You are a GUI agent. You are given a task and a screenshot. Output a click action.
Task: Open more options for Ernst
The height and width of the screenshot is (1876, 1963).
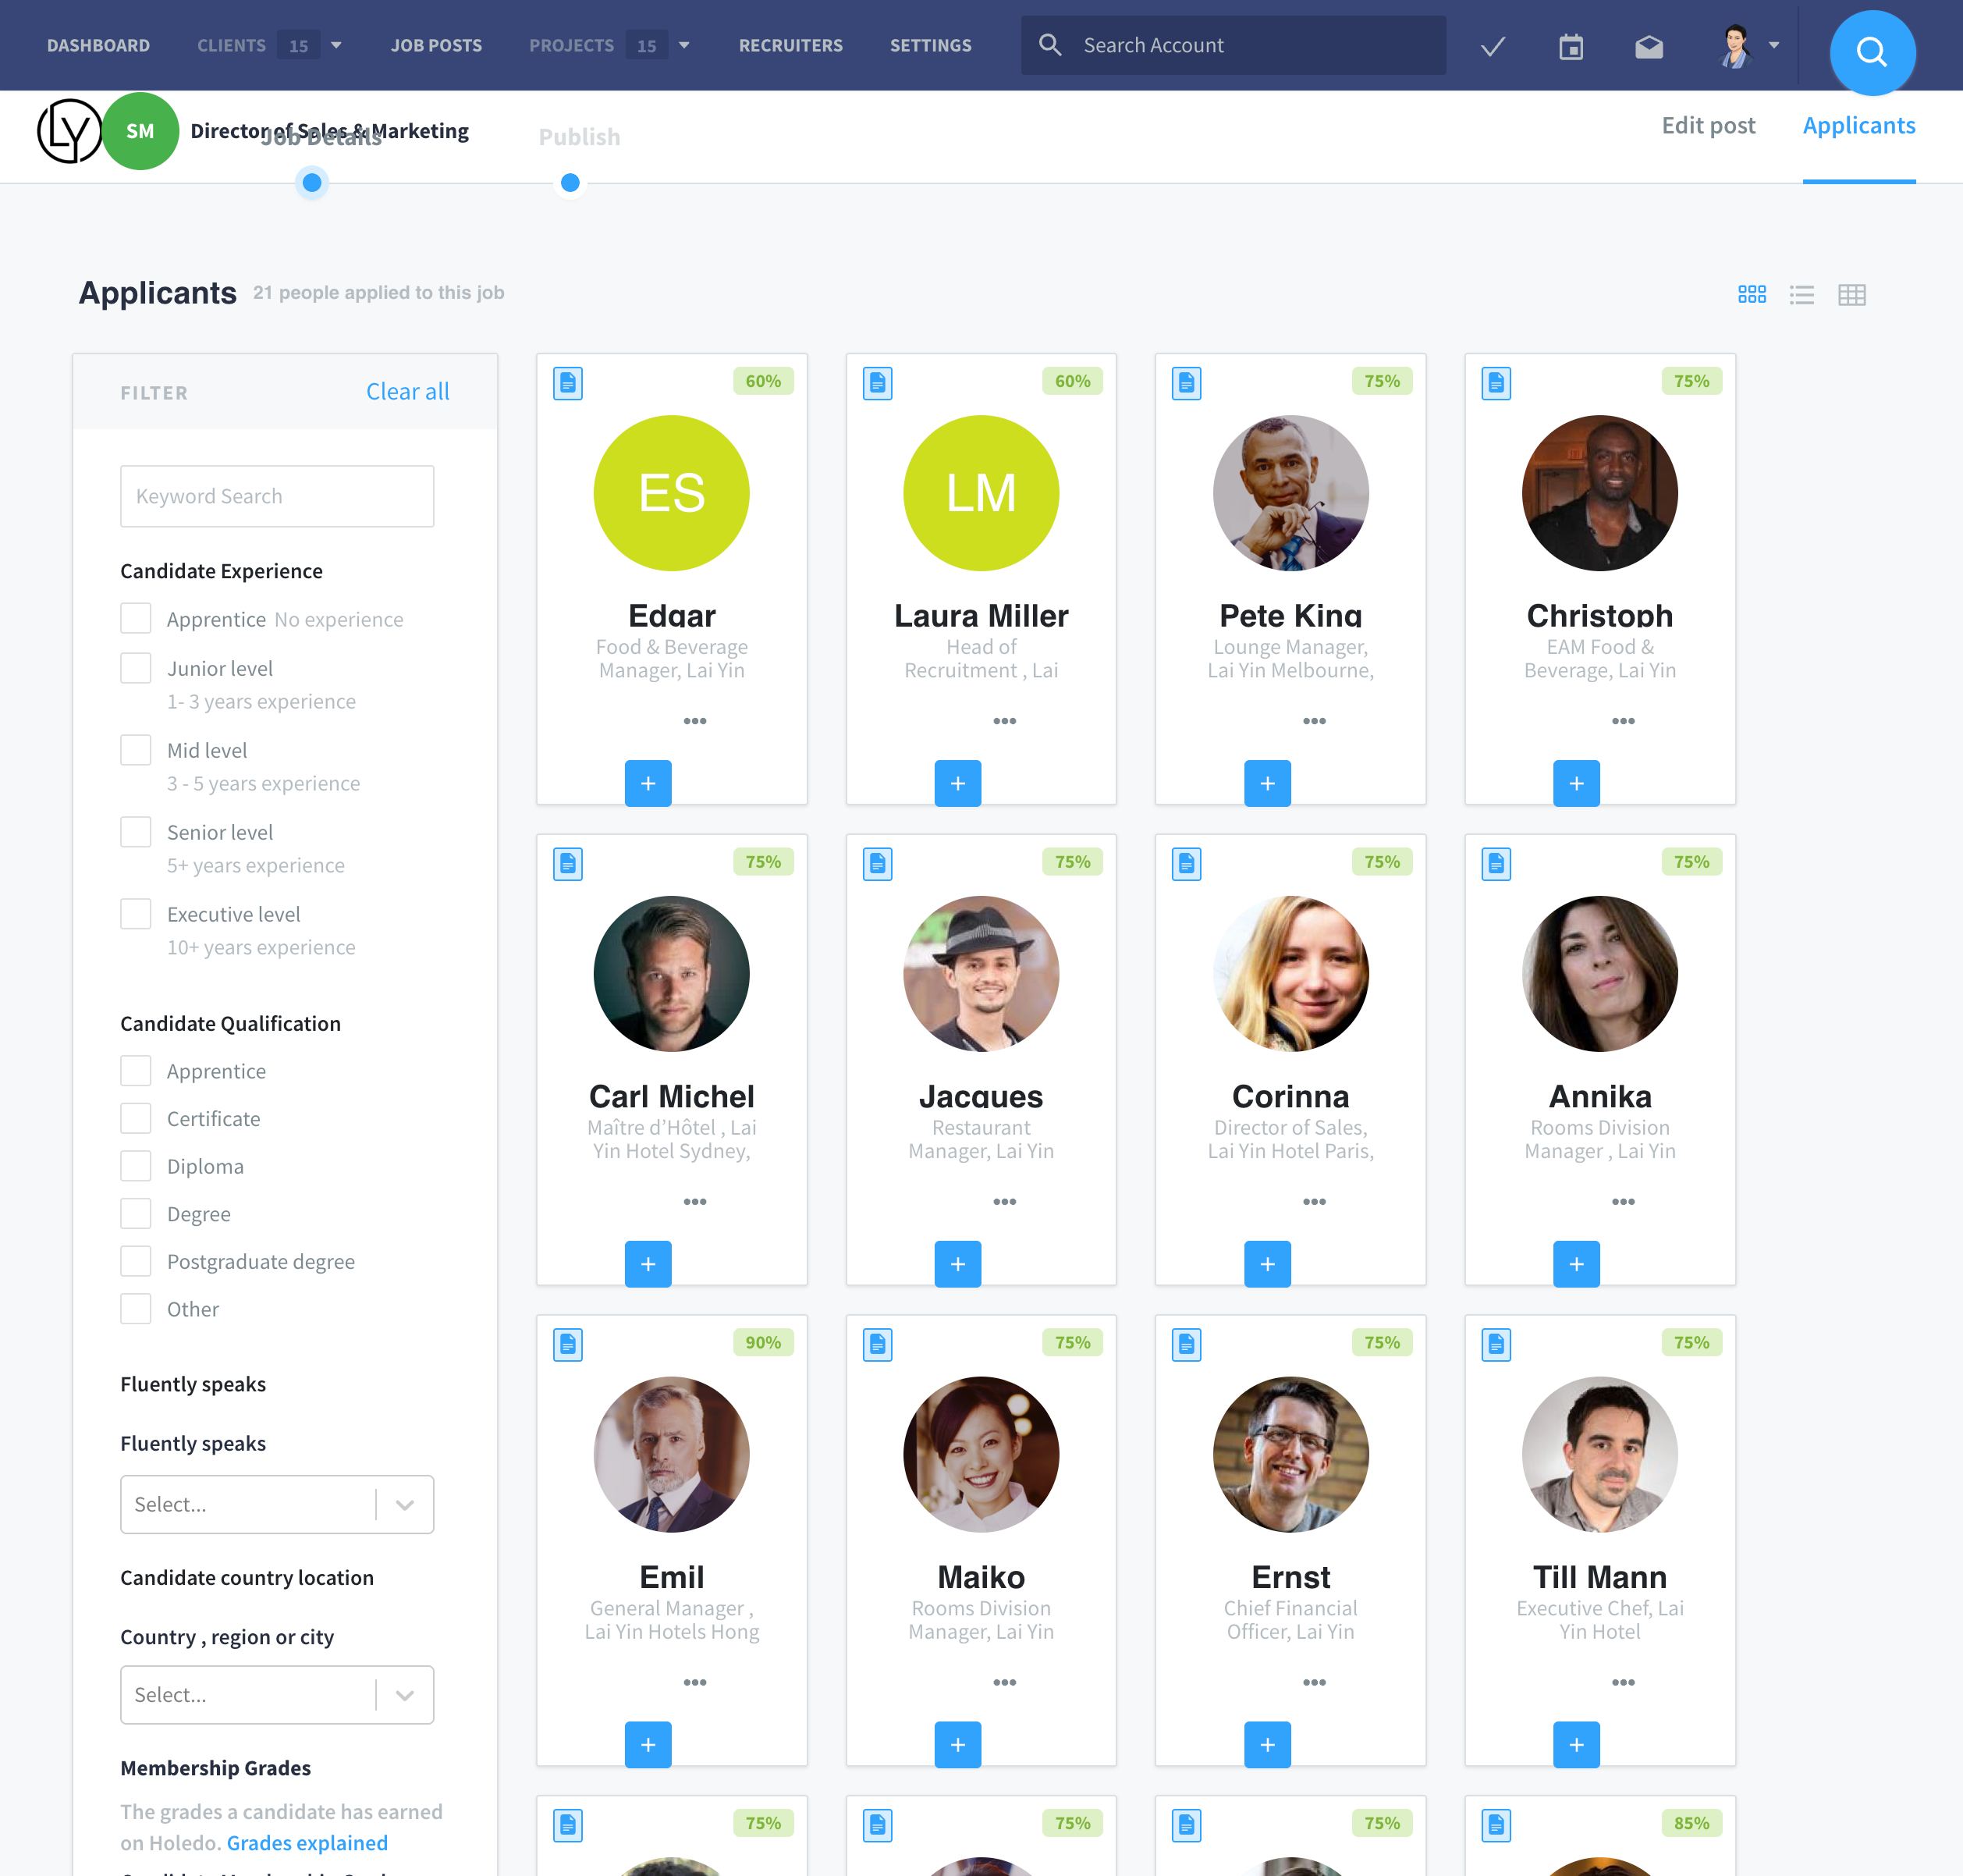1314,1683
